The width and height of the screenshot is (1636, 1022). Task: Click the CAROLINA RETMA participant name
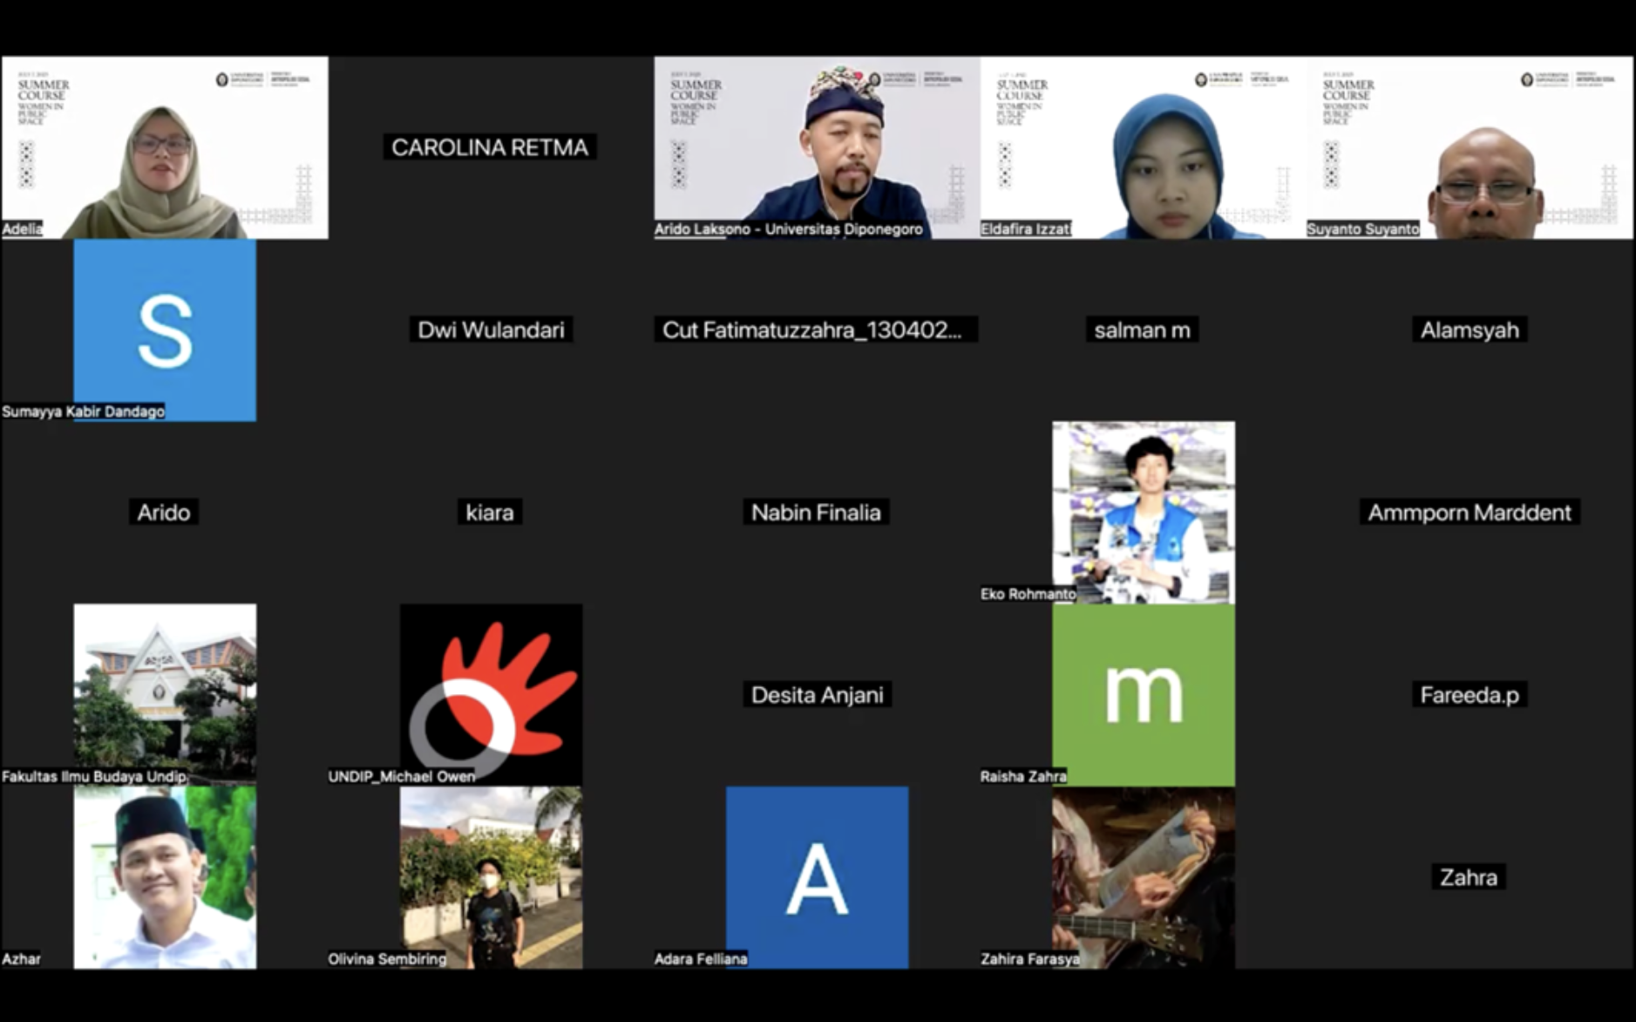click(x=490, y=147)
